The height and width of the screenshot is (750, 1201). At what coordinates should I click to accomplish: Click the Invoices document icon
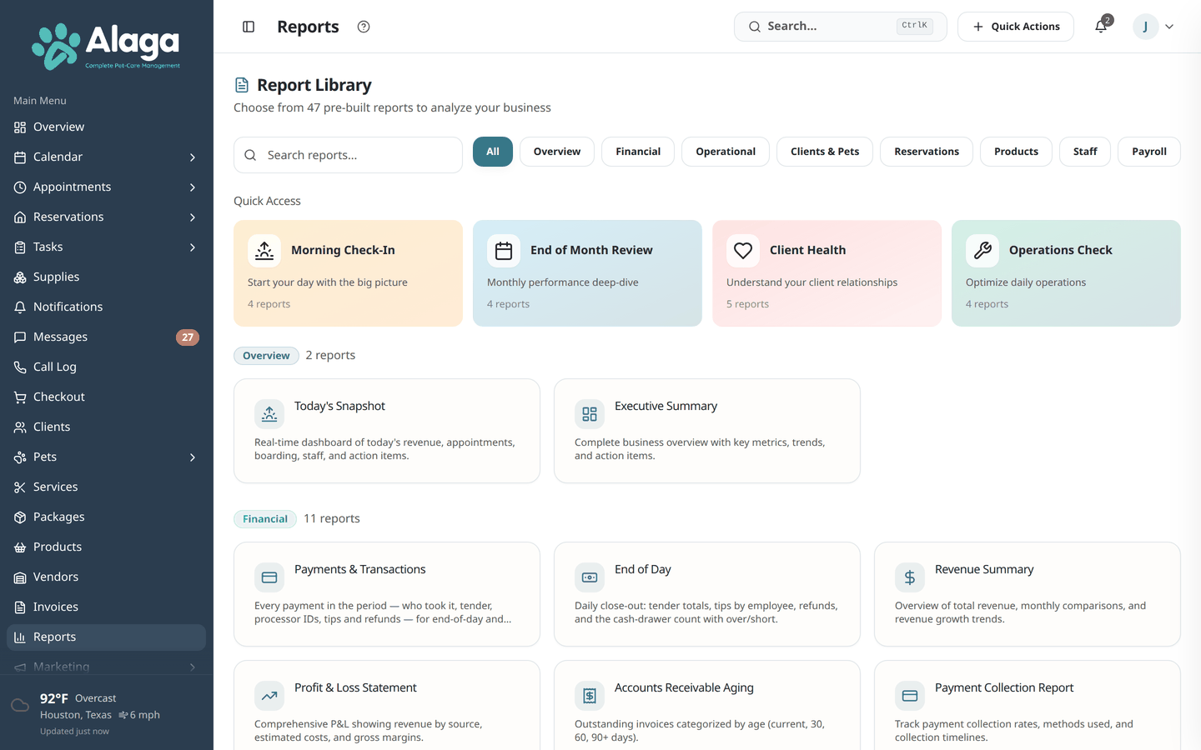(x=20, y=607)
